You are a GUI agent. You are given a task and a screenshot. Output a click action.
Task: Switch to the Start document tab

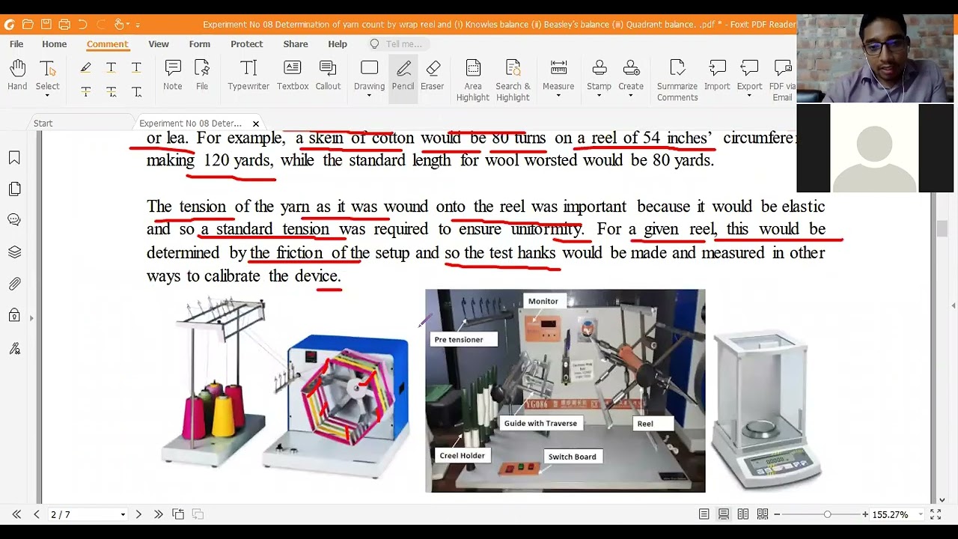[x=43, y=124]
